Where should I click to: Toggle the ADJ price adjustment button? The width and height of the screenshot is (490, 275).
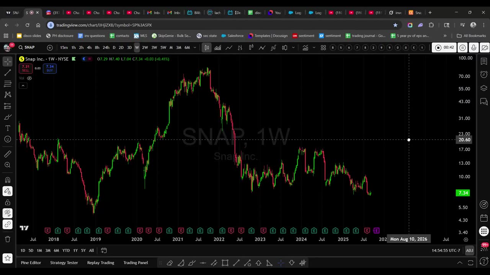469,251
